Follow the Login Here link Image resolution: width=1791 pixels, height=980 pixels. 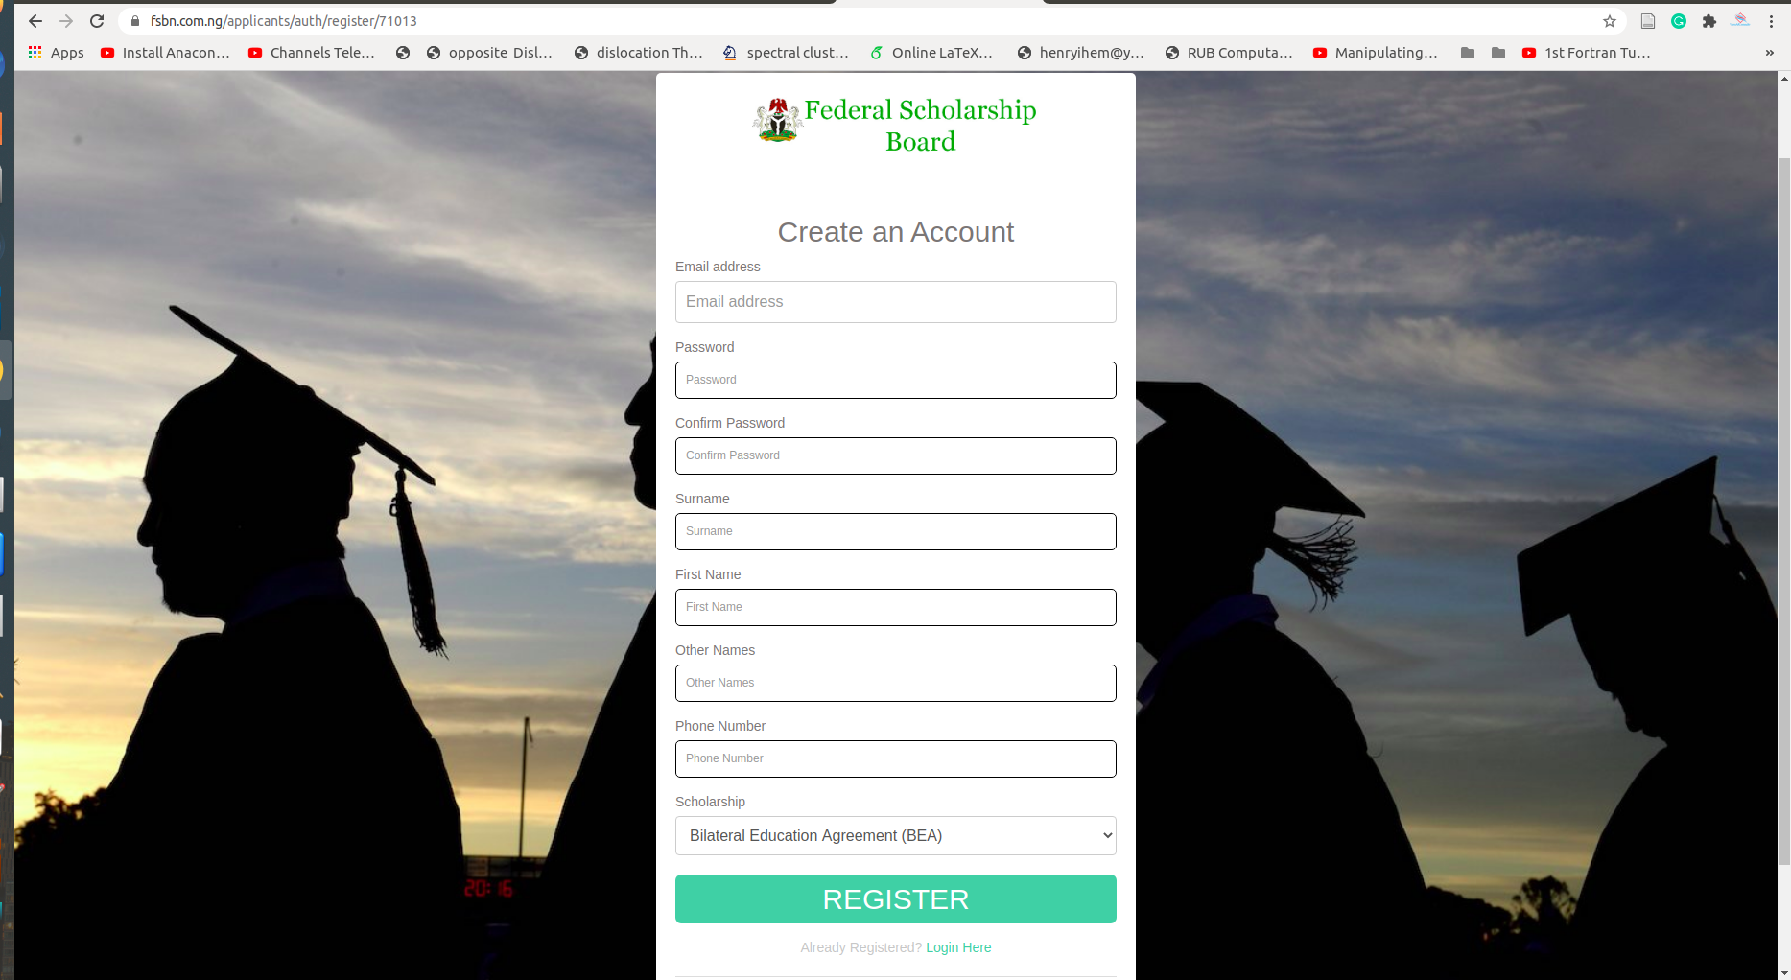(958, 947)
